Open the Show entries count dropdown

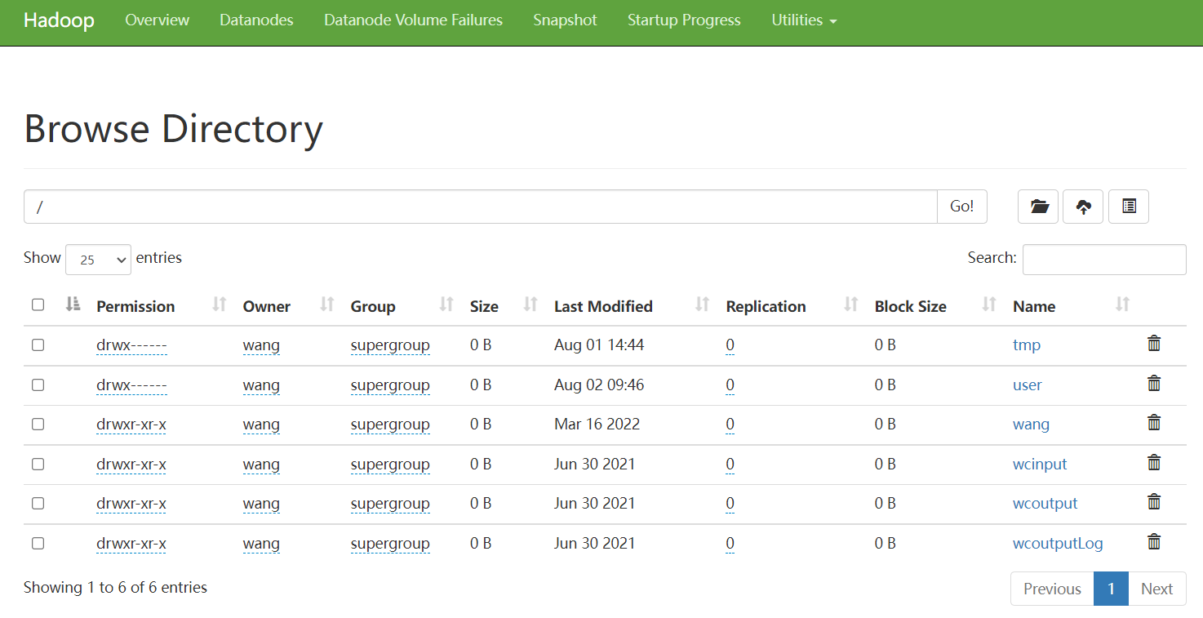tap(98, 260)
